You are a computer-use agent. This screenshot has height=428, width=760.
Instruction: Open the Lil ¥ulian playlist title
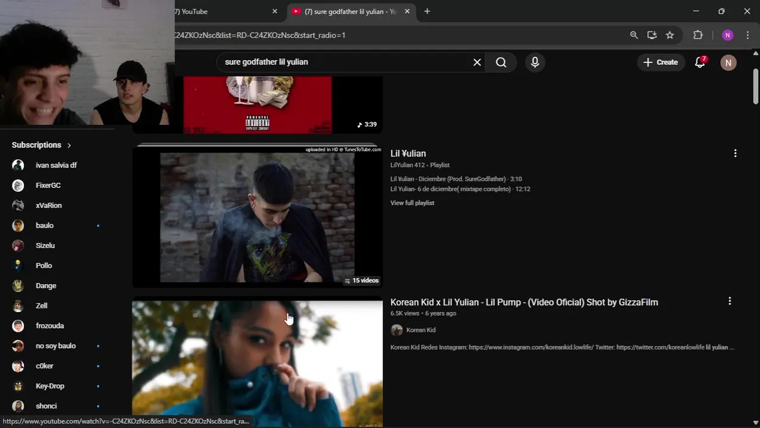pyautogui.click(x=408, y=153)
